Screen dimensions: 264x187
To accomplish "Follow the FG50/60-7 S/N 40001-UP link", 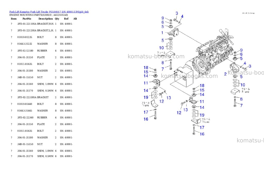I will click(69, 12).
